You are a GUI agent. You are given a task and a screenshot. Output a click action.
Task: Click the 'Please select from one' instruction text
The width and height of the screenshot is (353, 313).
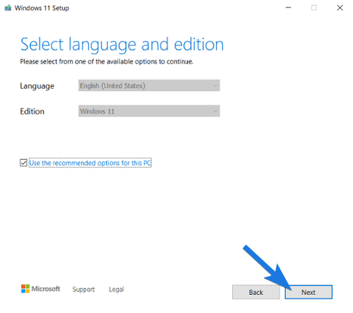pyautogui.click(x=106, y=61)
